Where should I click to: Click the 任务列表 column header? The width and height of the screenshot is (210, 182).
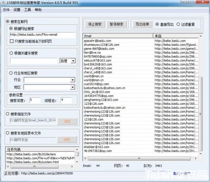point(40,149)
